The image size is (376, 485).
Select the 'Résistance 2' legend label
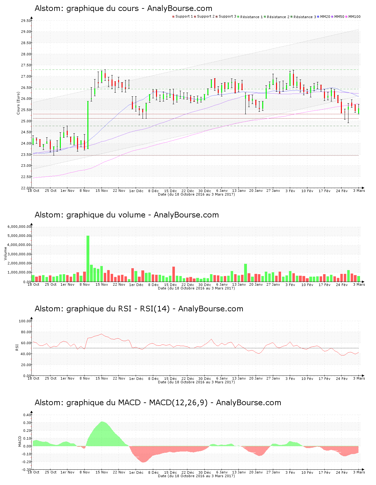point(278,17)
